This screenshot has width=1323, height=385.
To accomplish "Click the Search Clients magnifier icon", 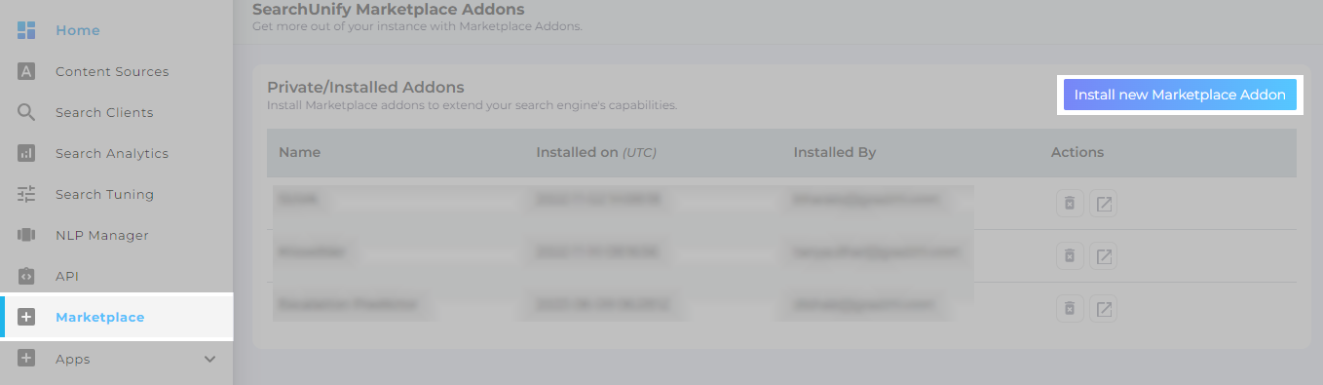I will pos(26,112).
